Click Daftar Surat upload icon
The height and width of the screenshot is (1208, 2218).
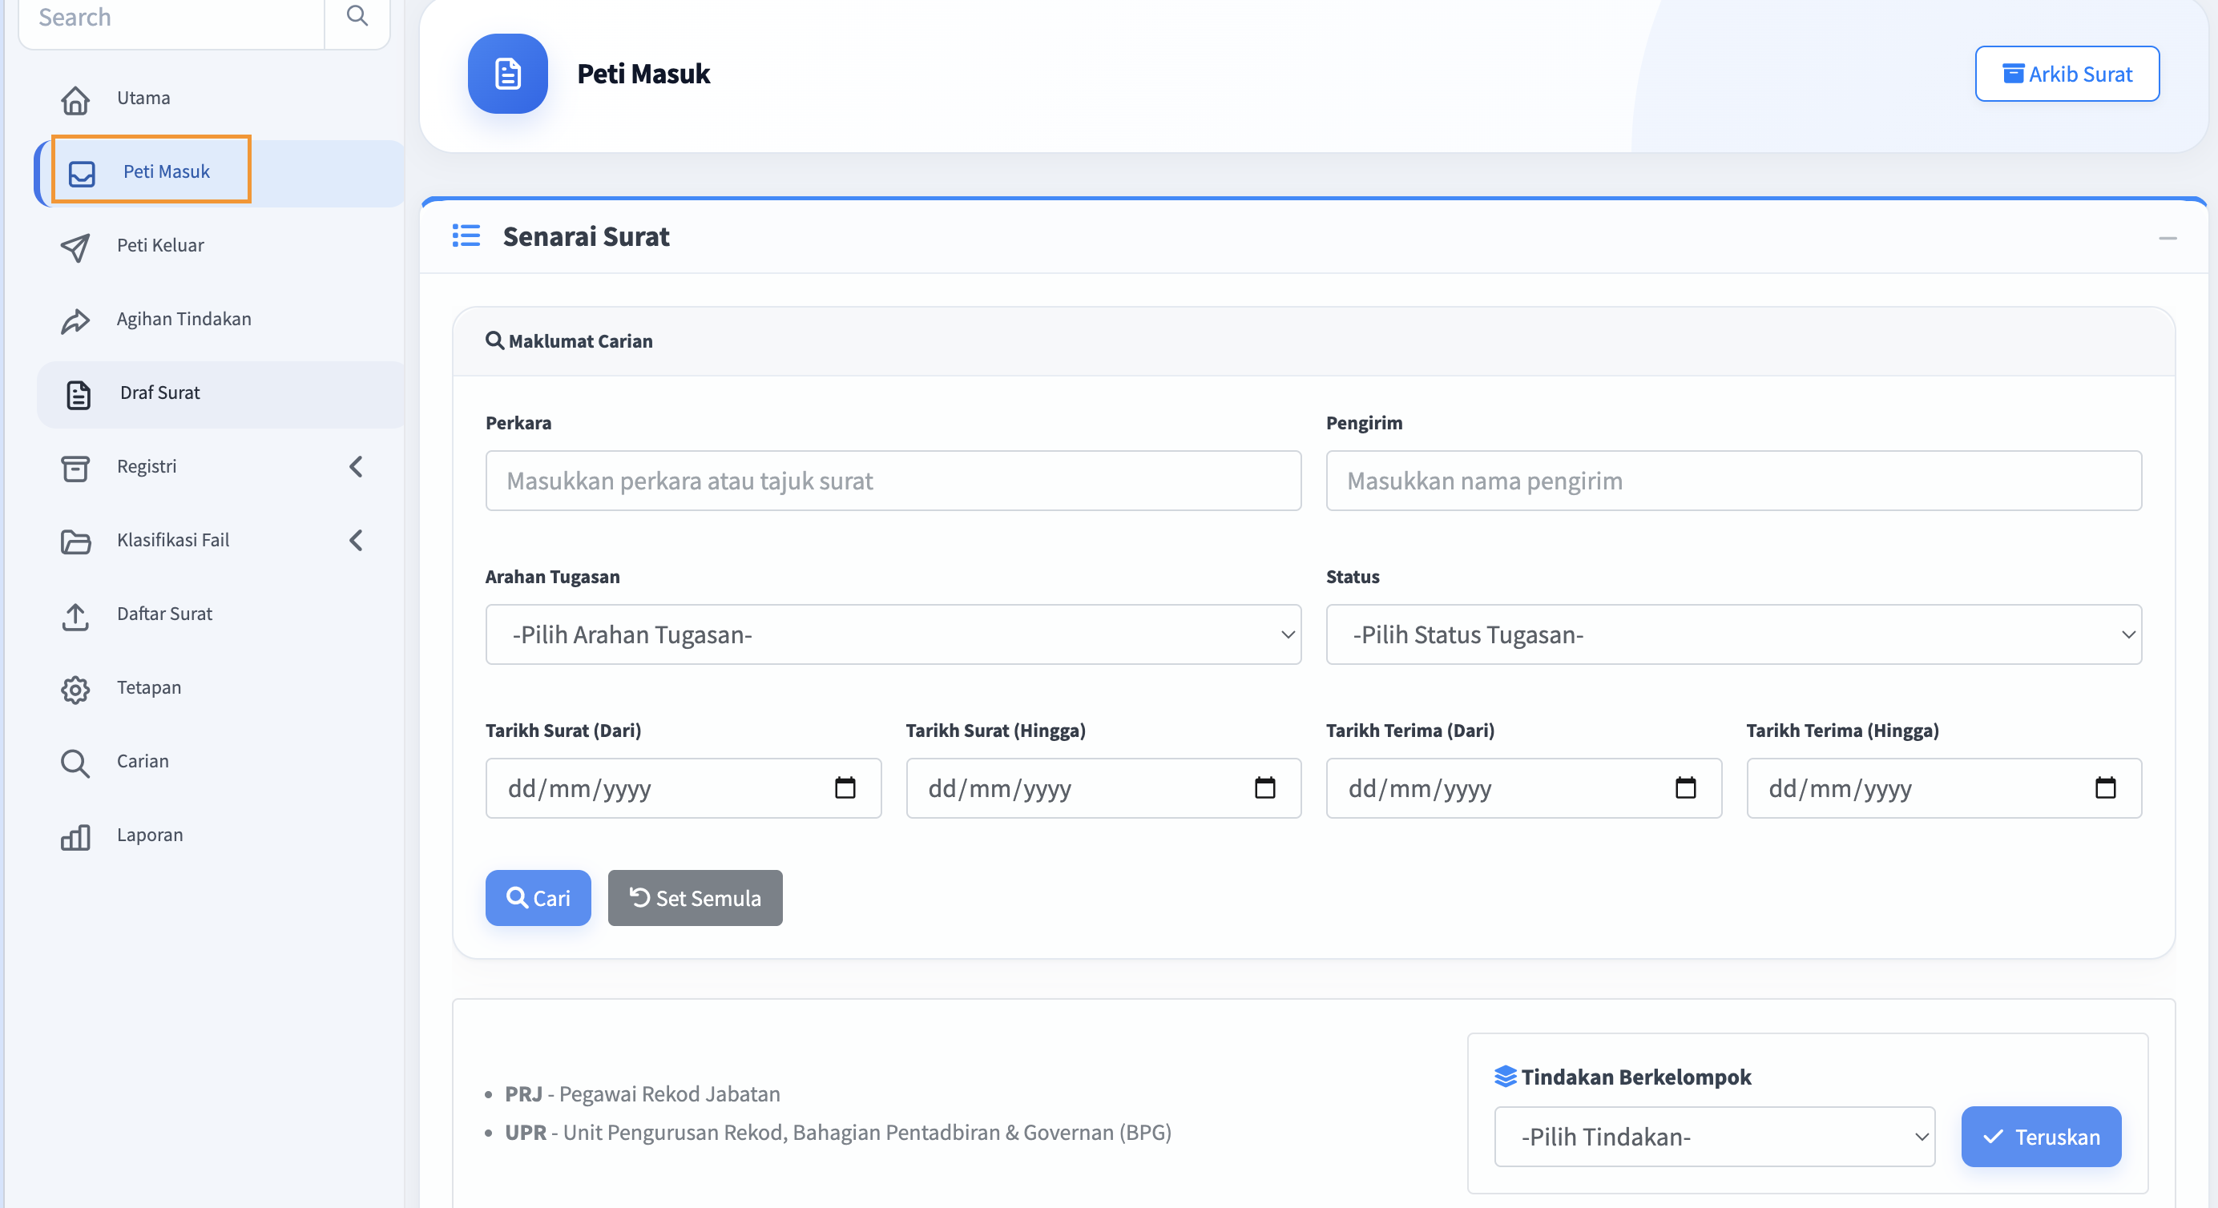pyautogui.click(x=76, y=616)
